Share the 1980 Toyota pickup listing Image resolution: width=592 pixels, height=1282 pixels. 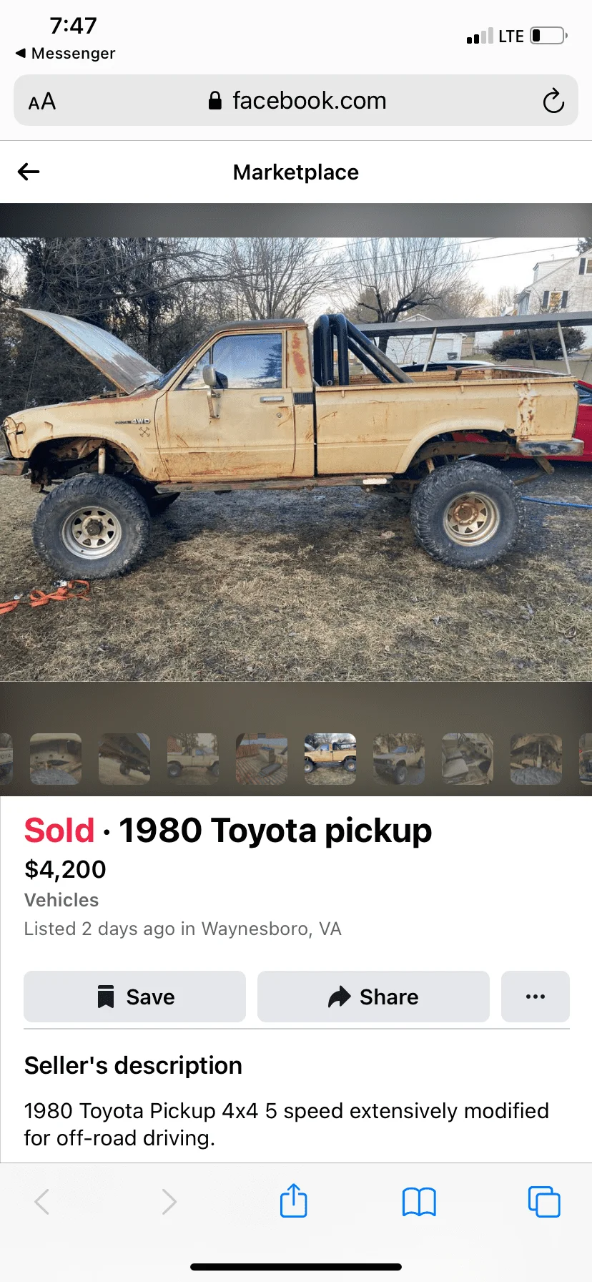(x=373, y=997)
